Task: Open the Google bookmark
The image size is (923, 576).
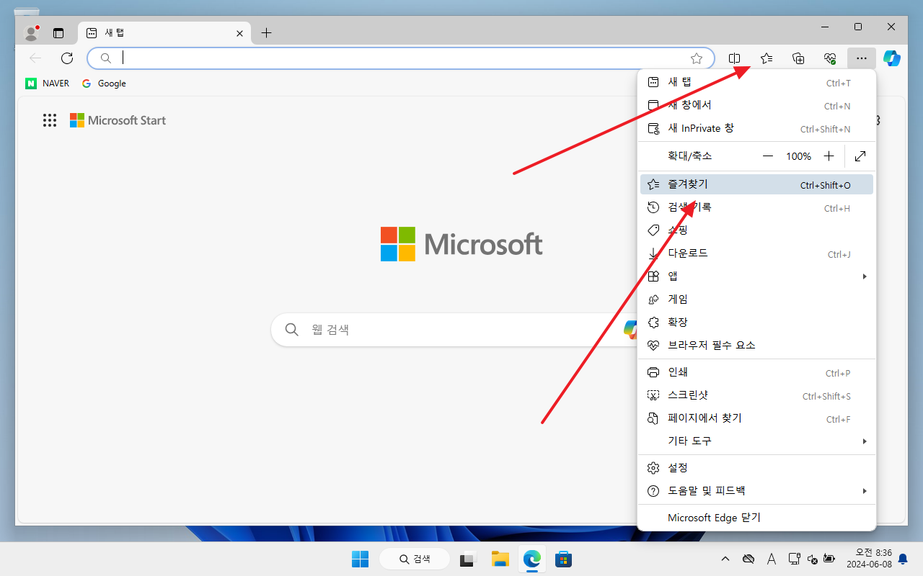Action: [104, 84]
